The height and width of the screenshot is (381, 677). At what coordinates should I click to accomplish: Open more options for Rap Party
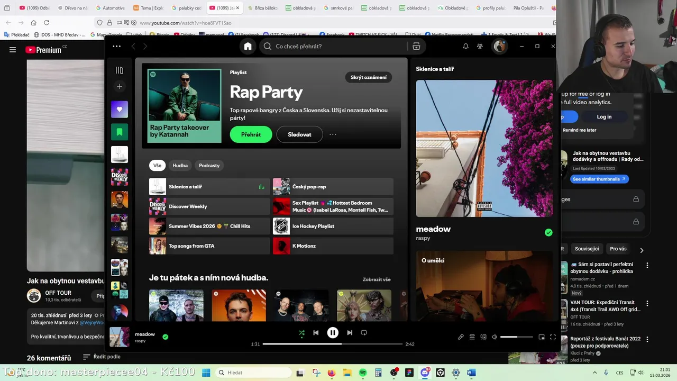coord(333,134)
